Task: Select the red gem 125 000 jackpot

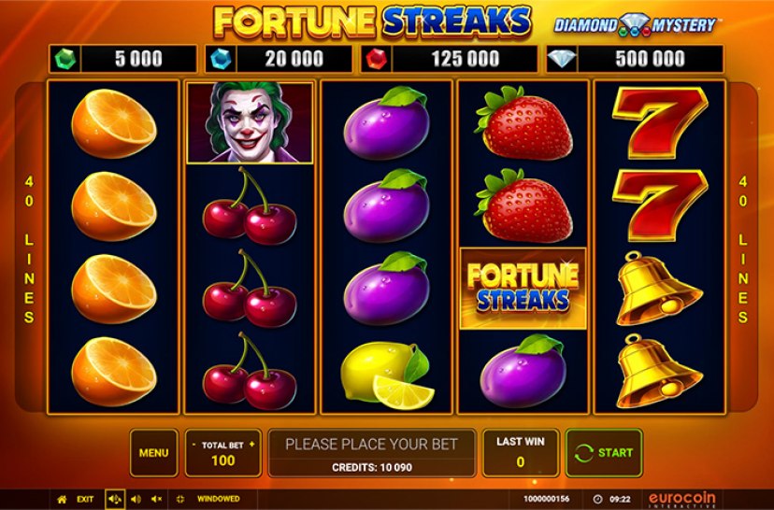Action: pos(449,59)
